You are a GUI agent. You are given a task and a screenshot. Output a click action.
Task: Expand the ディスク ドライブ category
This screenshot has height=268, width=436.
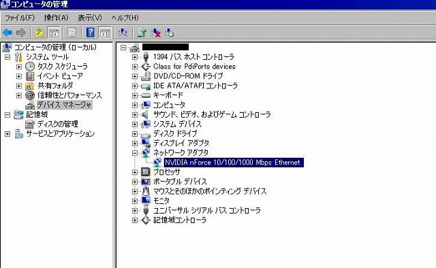coord(135,134)
